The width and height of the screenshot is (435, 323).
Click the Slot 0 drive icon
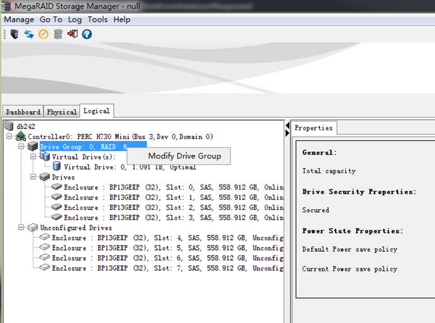click(57, 186)
